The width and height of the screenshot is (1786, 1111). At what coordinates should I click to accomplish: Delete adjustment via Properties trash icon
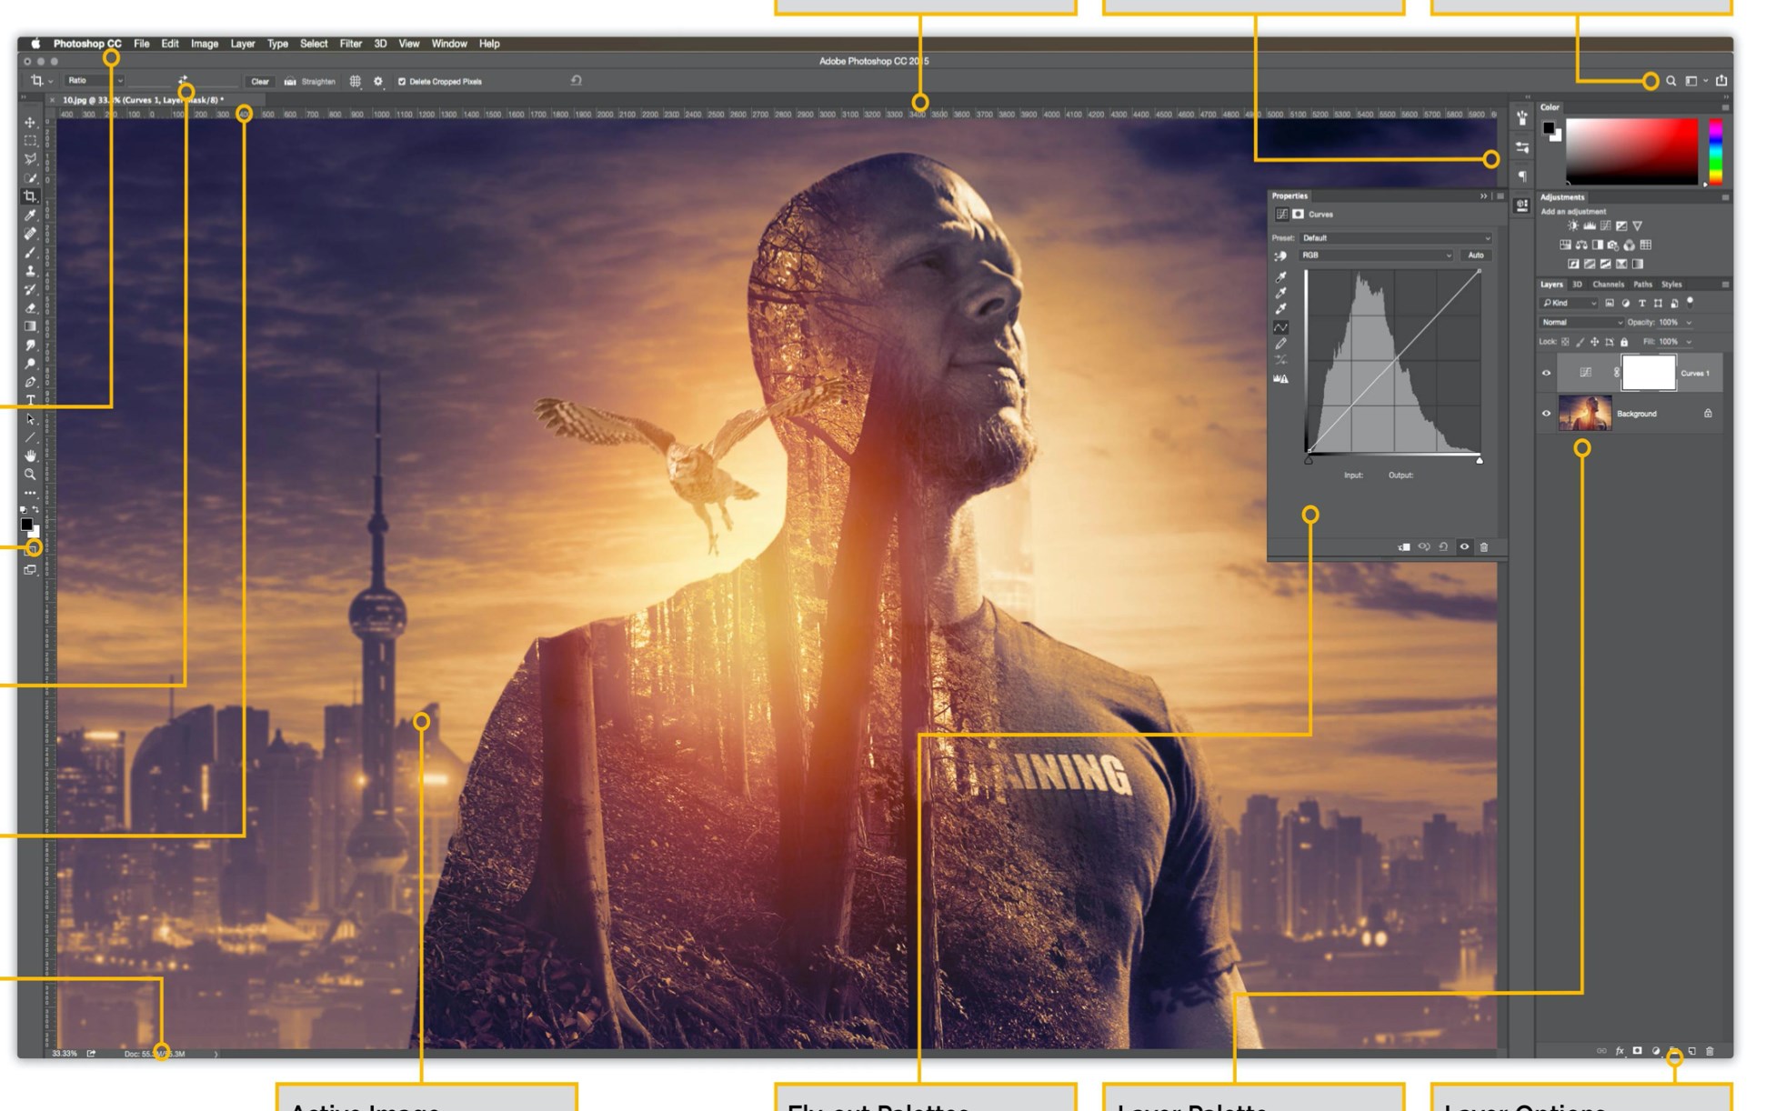pos(1484,547)
